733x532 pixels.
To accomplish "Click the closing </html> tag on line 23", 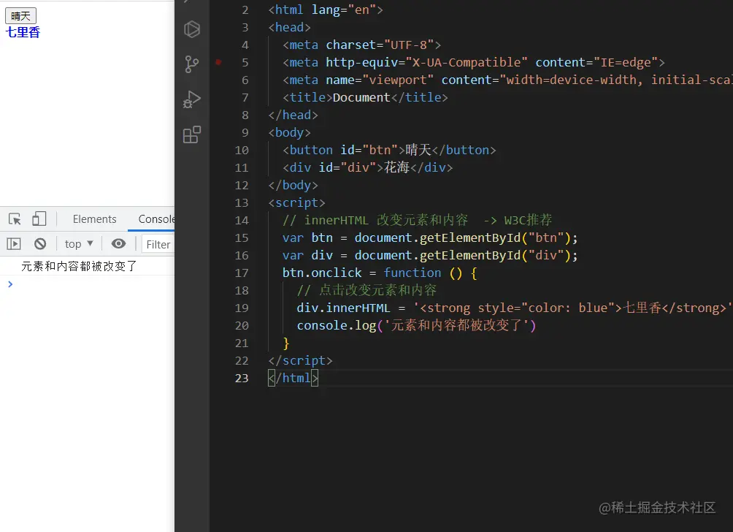I will [293, 378].
